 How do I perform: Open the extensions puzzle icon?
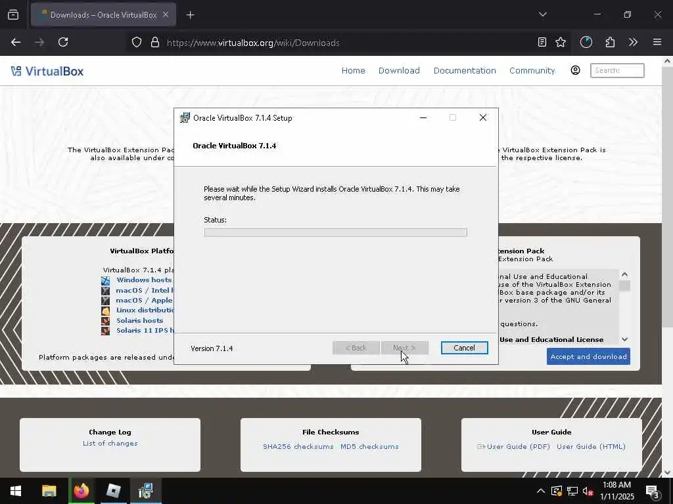click(610, 42)
